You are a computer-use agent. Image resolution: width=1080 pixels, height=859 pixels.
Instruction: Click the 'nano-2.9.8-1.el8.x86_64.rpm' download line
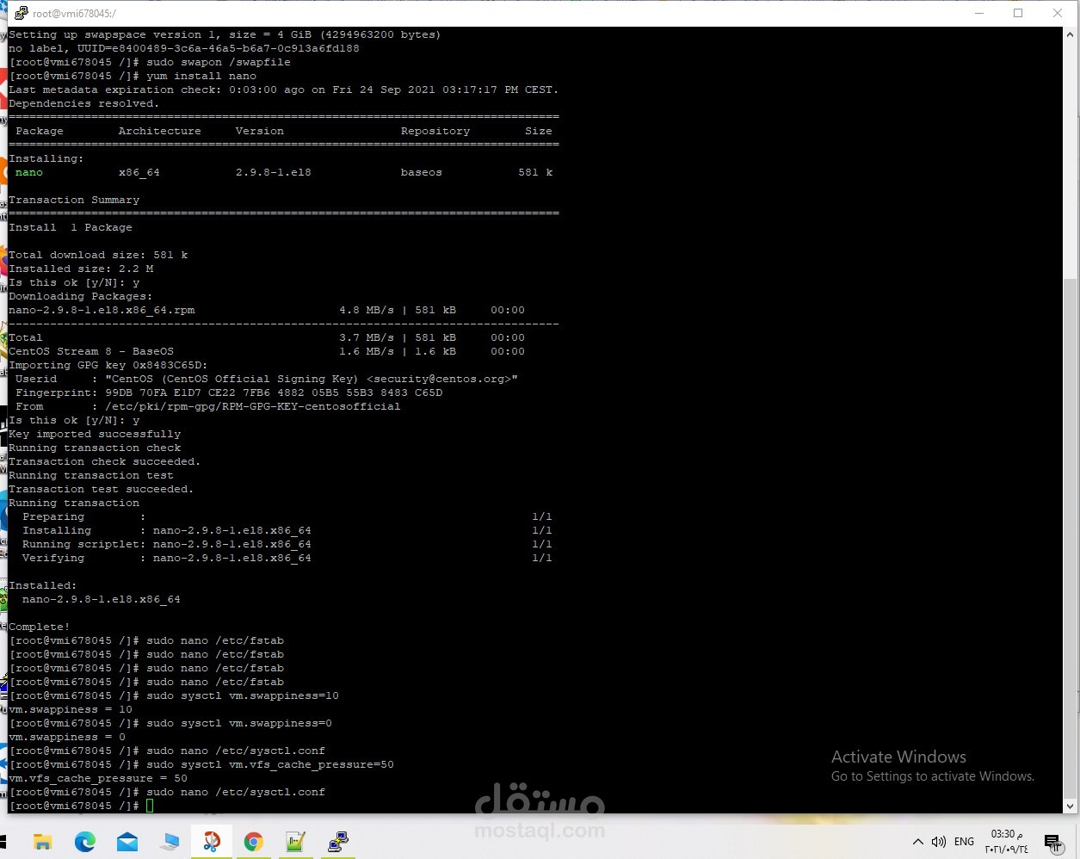(x=267, y=310)
